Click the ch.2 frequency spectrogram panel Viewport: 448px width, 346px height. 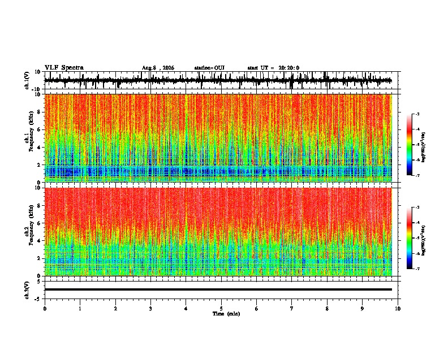218,232
